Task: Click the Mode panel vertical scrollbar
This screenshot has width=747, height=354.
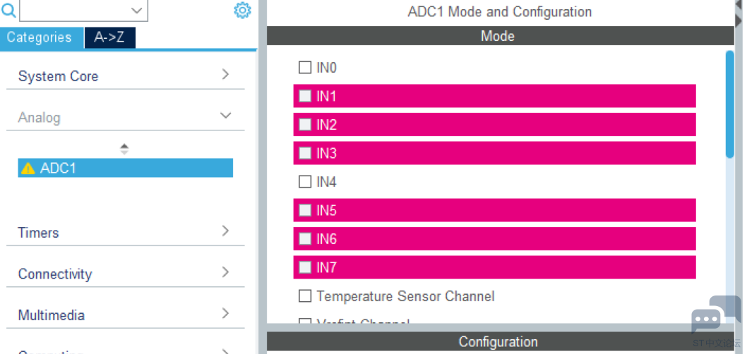Action: [x=730, y=104]
